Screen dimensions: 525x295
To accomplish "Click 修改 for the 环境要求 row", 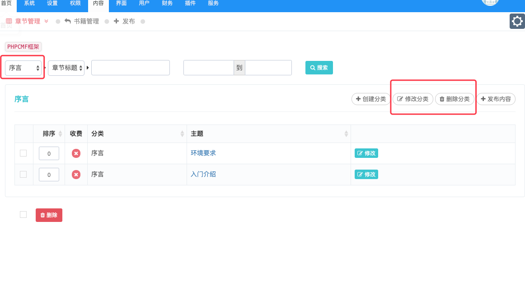I will pos(366,153).
